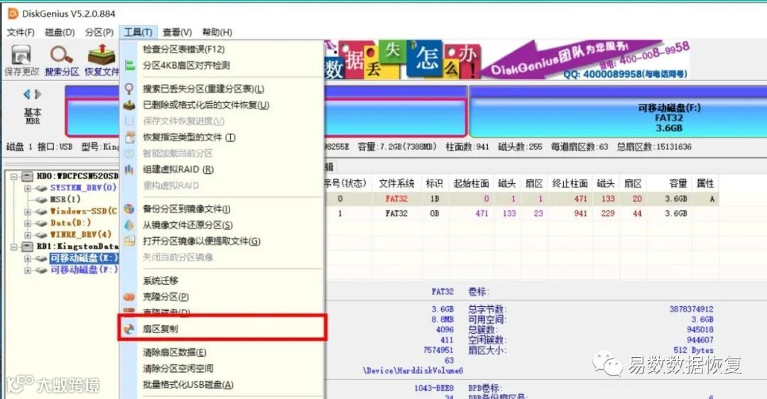Click the 属性 column header
Viewport: 767px width, 399px height.
705,183
